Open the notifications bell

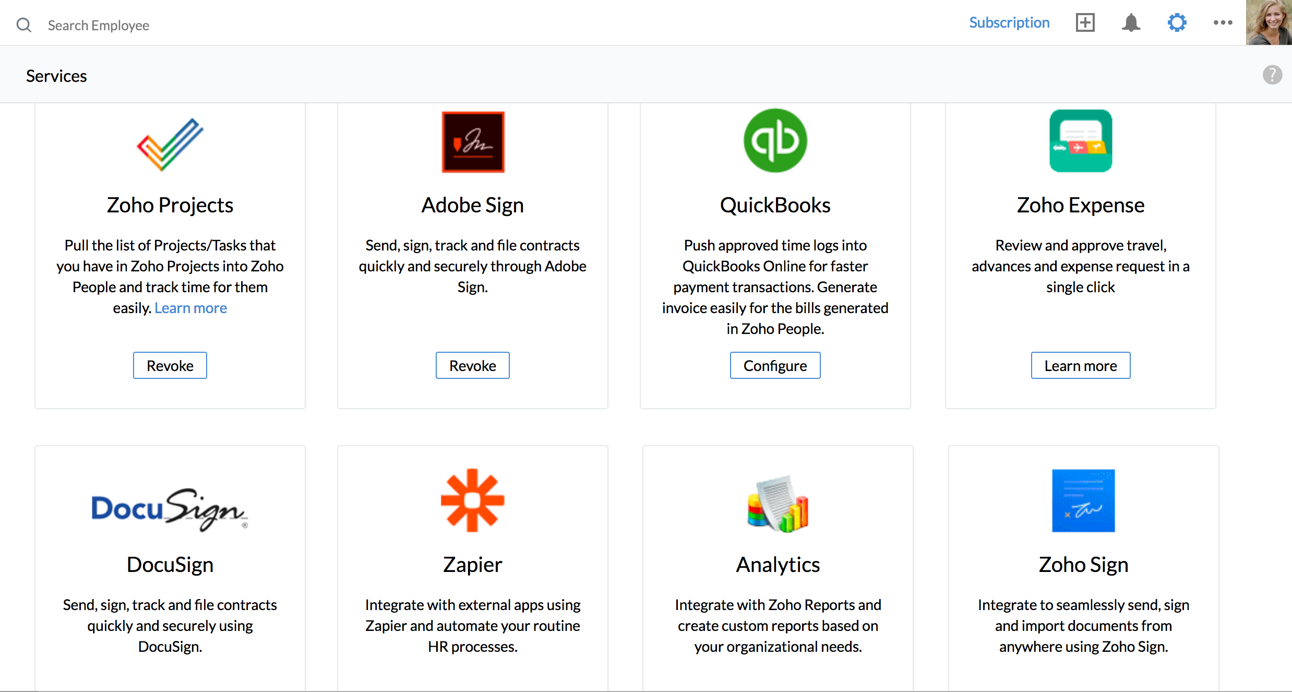tap(1131, 22)
